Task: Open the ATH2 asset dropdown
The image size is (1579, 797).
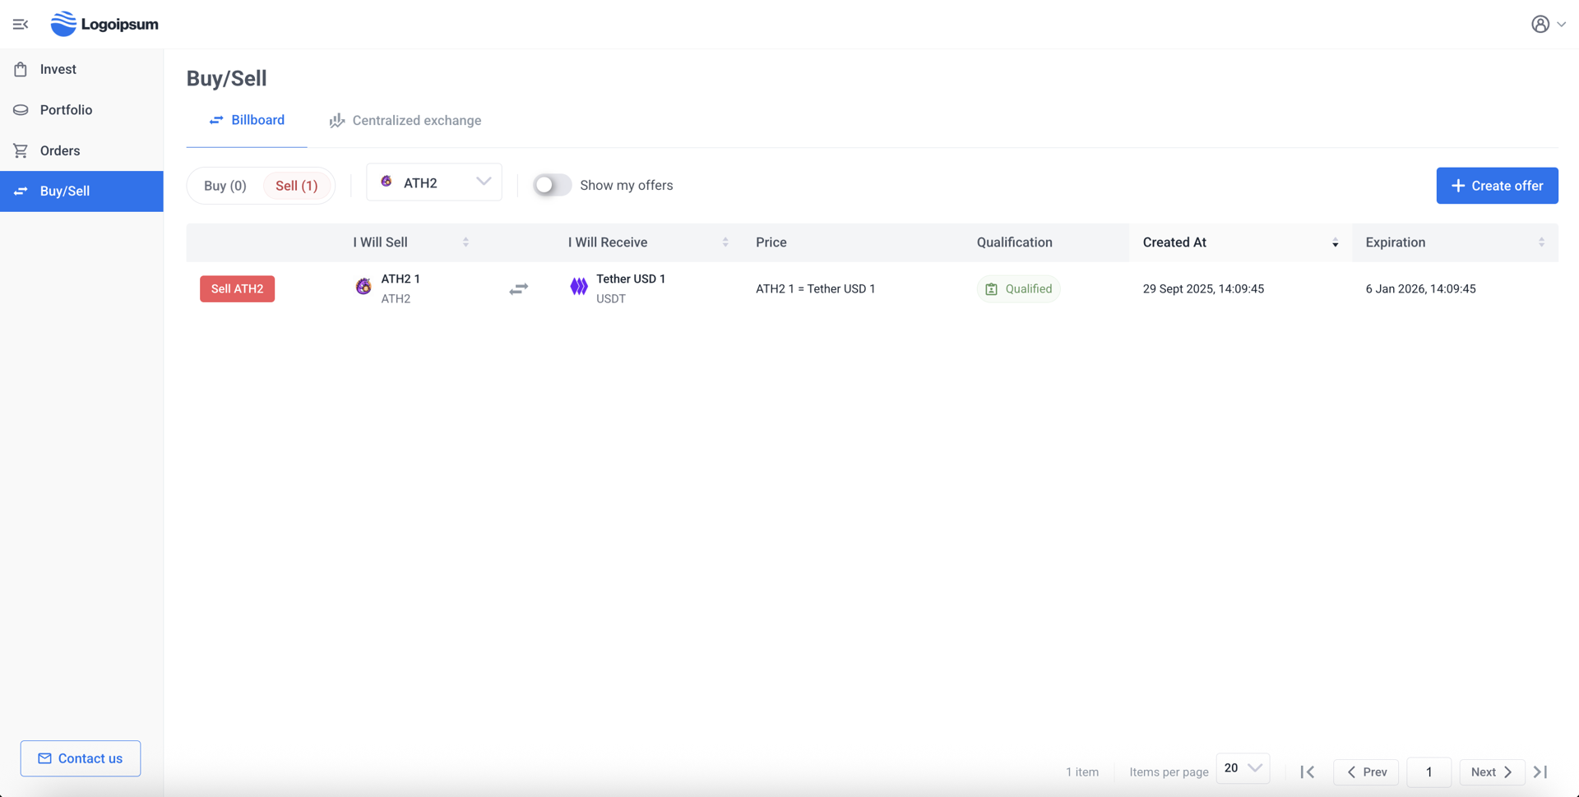Action: point(434,182)
